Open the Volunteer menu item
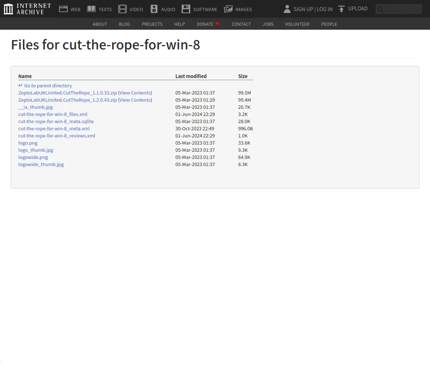Image resolution: width=430 pixels, height=365 pixels. point(297,24)
